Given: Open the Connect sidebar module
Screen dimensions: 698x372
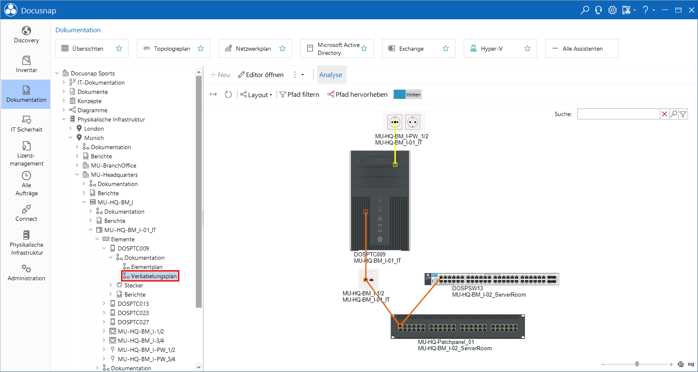Looking at the screenshot, I should (26, 213).
